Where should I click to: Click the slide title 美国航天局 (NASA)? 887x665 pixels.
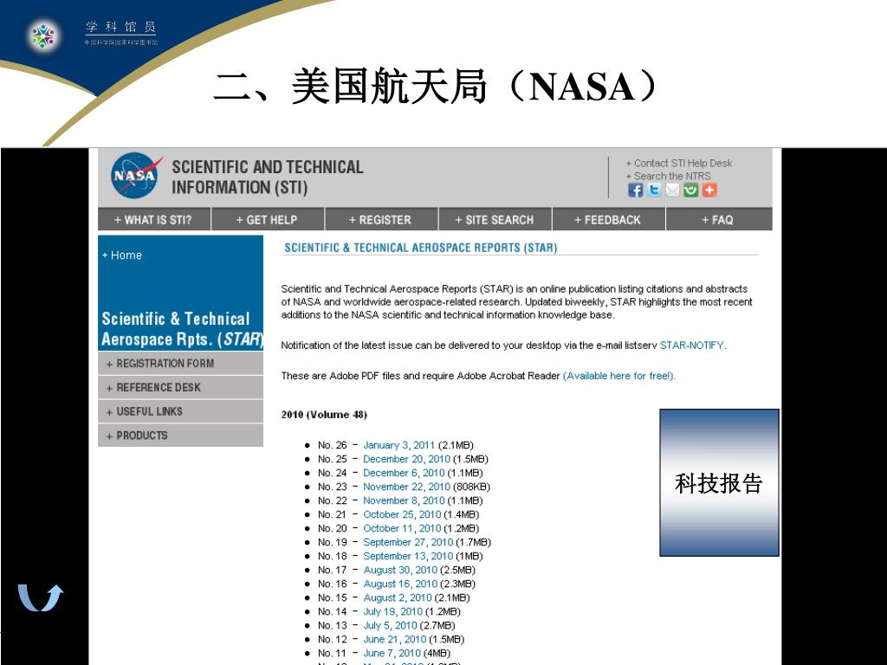(436, 86)
